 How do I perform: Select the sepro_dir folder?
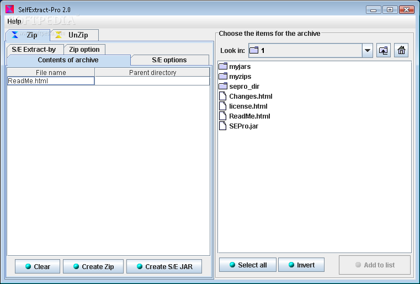(239, 86)
